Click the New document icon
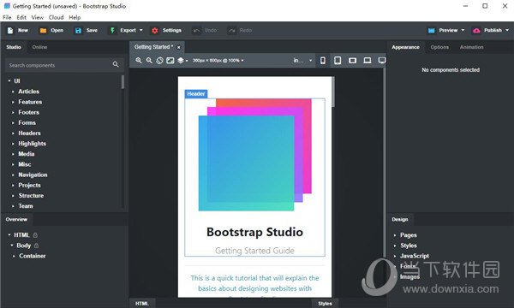This screenshot has height=308, width=514. [x=10, y=31]
